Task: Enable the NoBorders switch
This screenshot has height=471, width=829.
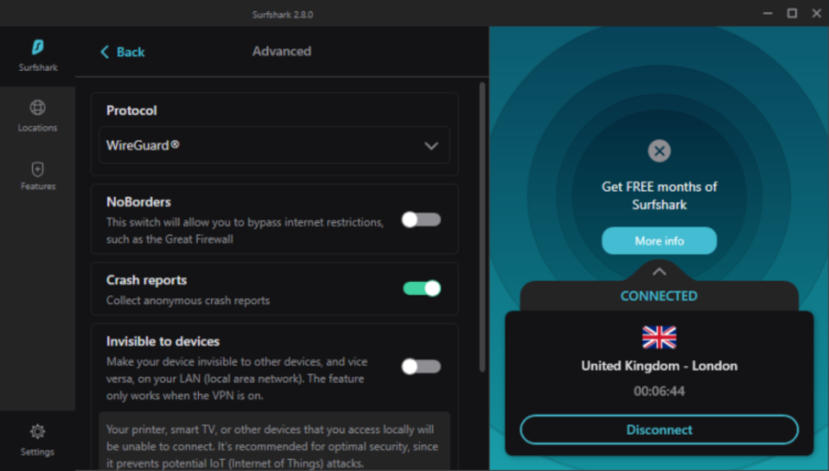Action: [x=421, y=219]
